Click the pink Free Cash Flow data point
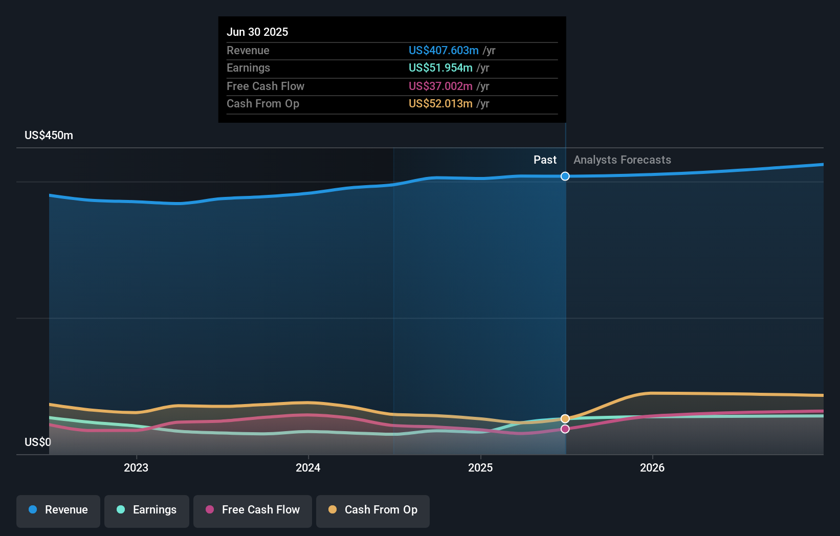 tap(565, 429)
